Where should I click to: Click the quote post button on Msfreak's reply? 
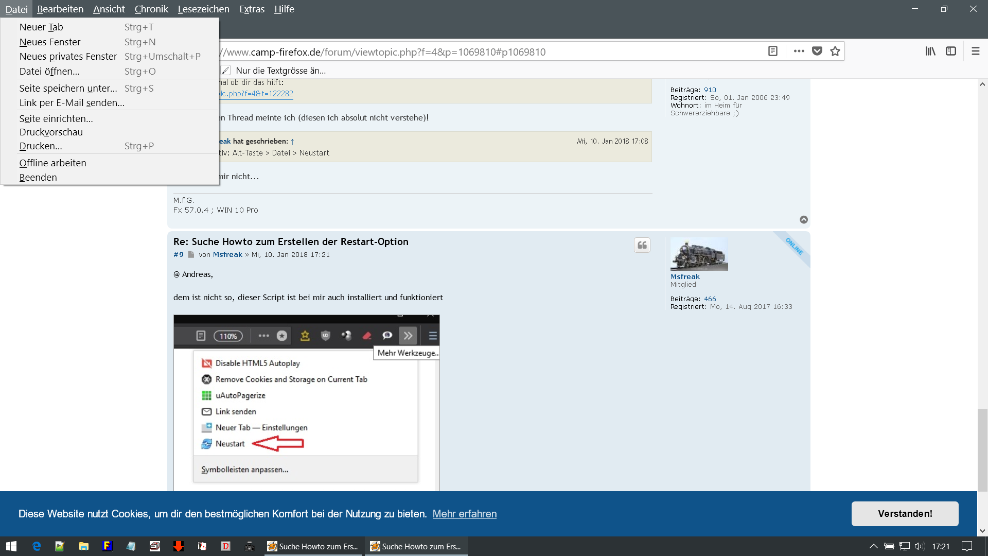pyautogui.click(x=642, y=245)
